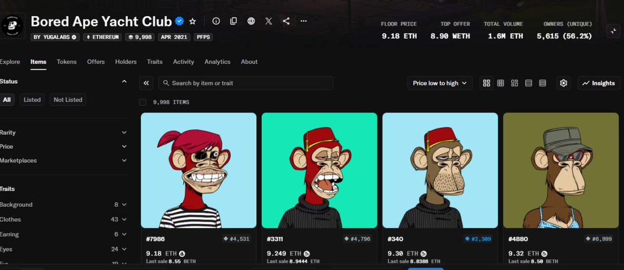624x270 pixels.
Task: Click the BY YUGALABS creator badge
Action: click(x=55, y=37)
